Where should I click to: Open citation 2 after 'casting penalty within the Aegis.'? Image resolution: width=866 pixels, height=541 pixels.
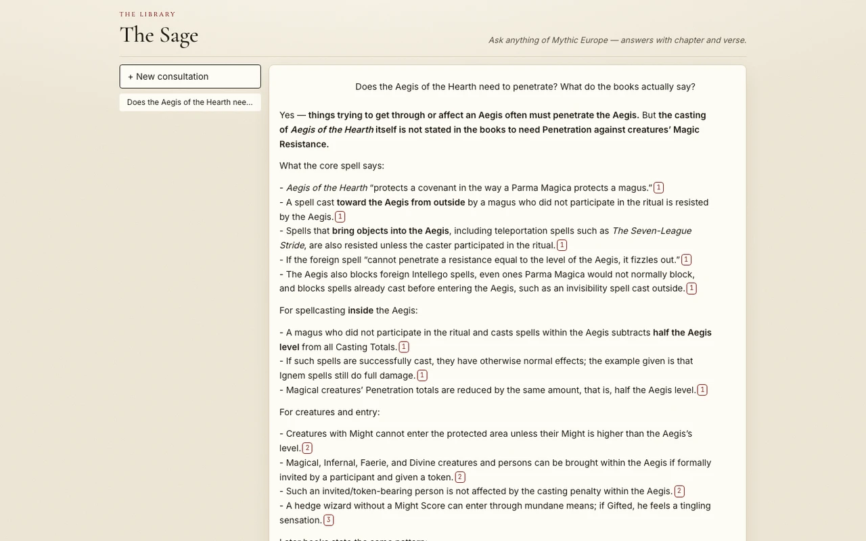click(x=679, y=492)
